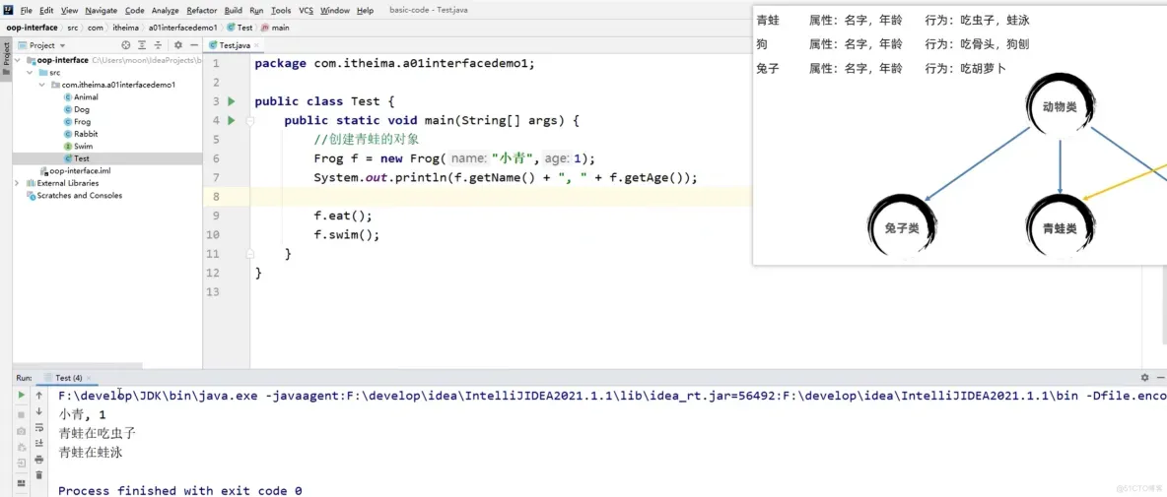Select Scratches and Consoles node
The image size is (1167, 497).
click(74, 196)
